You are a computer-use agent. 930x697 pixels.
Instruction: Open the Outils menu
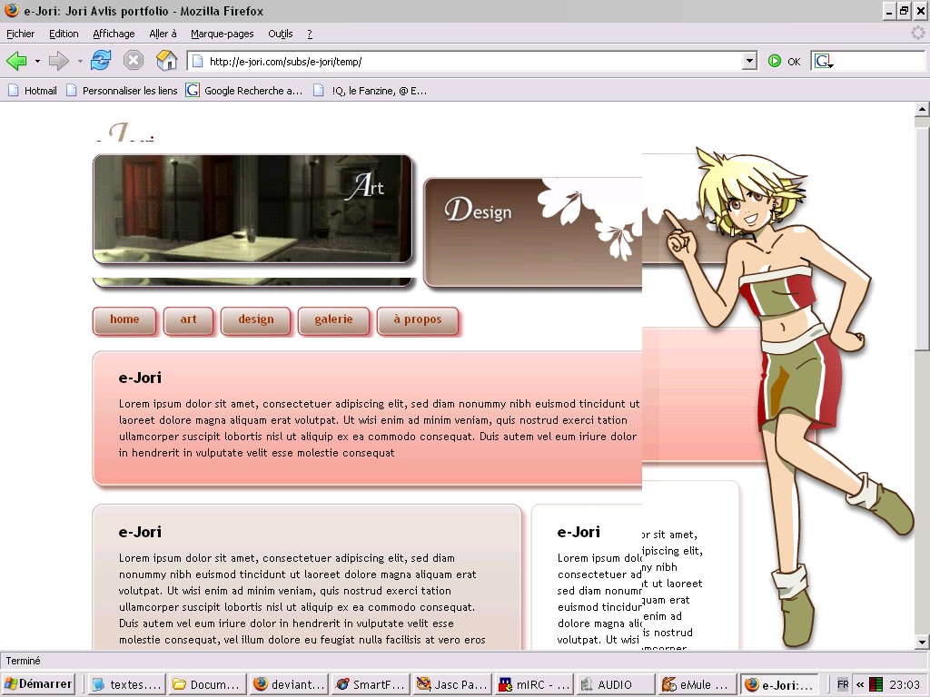(x=280, y=34)
